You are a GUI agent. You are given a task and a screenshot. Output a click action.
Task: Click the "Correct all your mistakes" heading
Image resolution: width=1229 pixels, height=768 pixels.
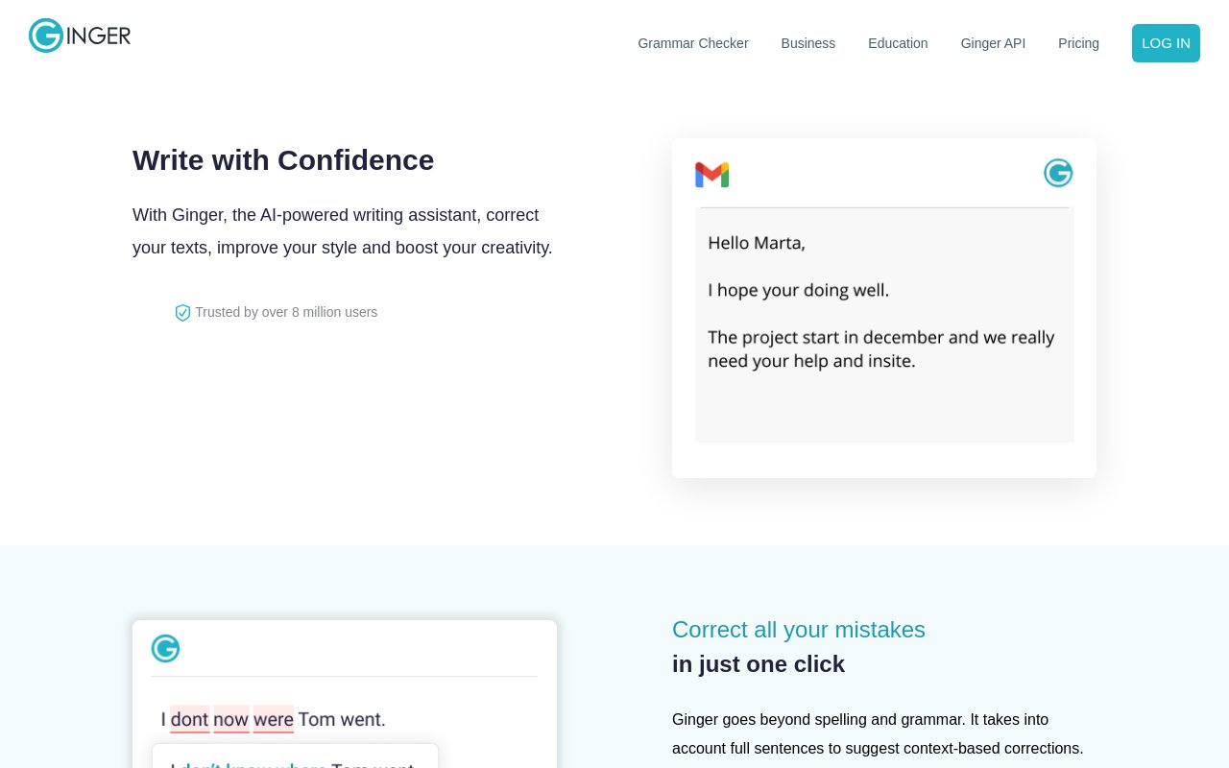[x=799, y=630]
